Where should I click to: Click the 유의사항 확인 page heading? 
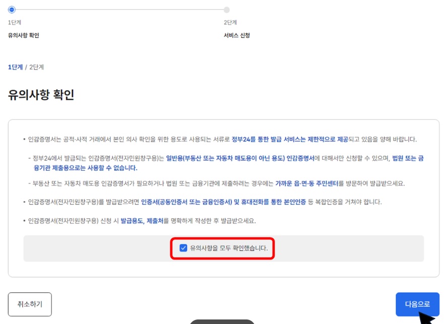click(x=41, y=95)
